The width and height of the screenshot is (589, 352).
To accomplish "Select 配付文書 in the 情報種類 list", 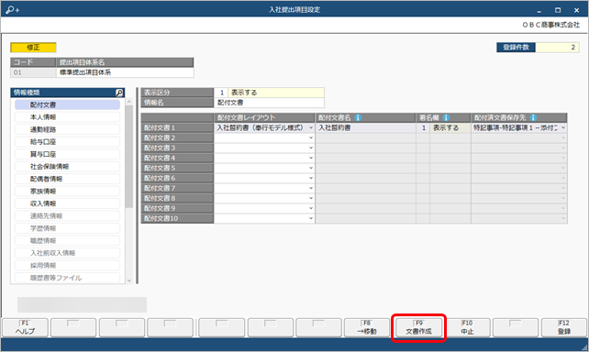I will click(x=67, y=104).
